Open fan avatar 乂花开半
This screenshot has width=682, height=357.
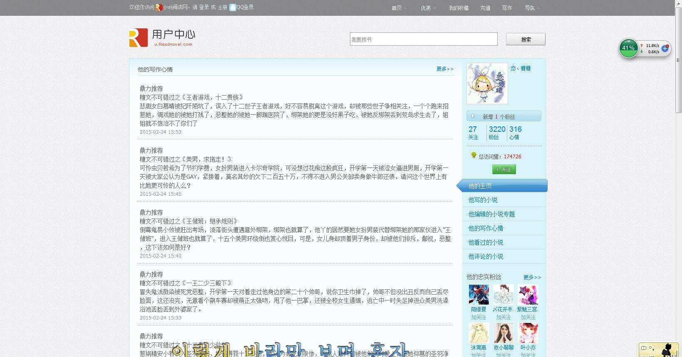pyautogui.click(x=503, y=295)
